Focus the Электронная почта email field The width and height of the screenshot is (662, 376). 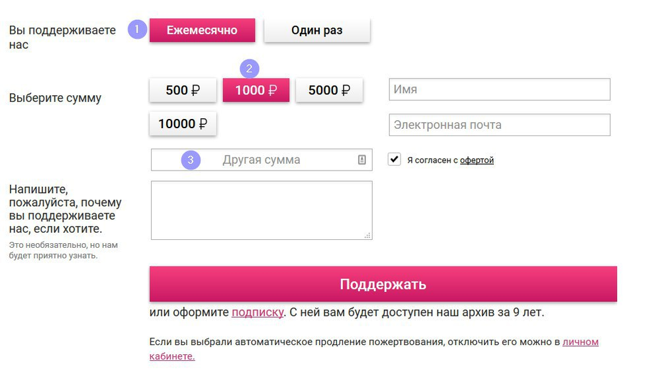(x=499, y=125)
